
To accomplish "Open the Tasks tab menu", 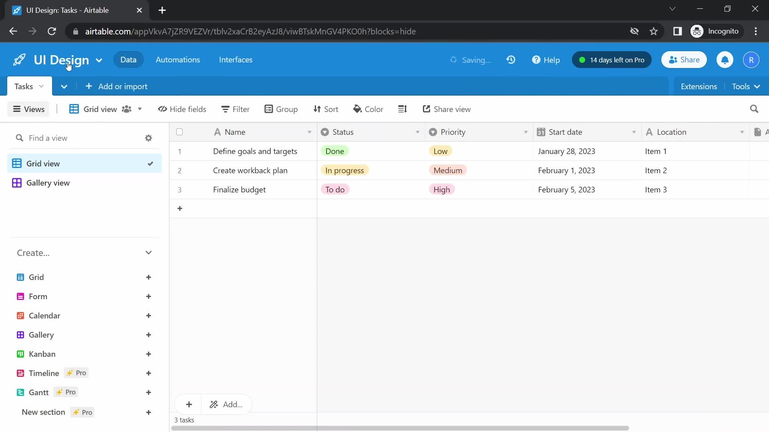I will pyautogui.click(x=41, y=86).
